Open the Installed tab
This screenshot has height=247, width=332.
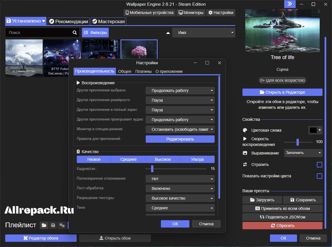pos(26,21)
